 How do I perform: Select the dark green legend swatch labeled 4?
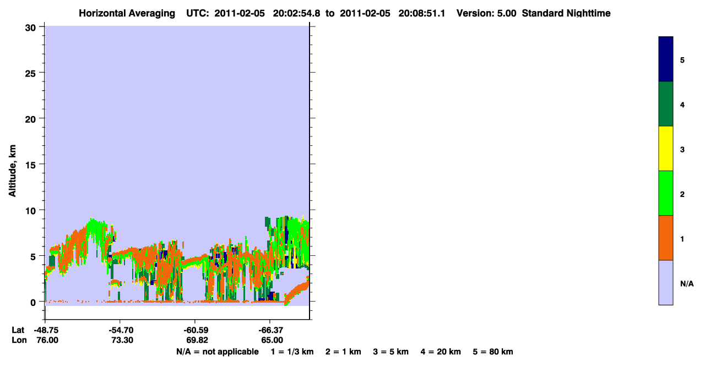tap(666, 104)
